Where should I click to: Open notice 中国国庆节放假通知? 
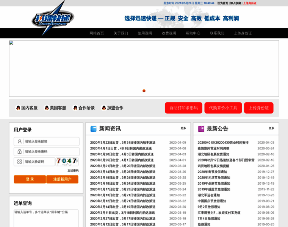[212, 201]
